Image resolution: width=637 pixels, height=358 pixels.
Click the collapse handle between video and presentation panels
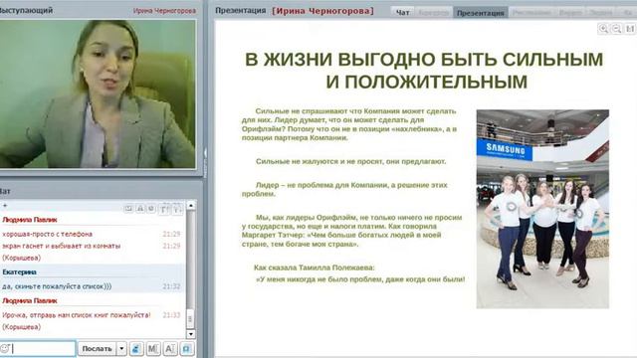[x=206, y=162]
